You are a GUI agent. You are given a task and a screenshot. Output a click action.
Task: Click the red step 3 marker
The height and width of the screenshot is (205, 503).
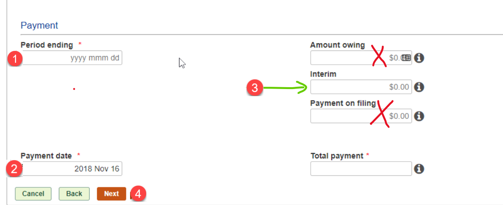click(x=254, y=88)
